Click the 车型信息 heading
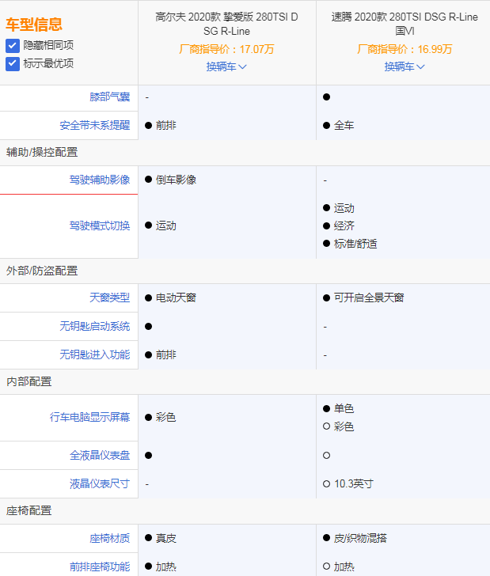490x576 pixels. tap(34, 25)
